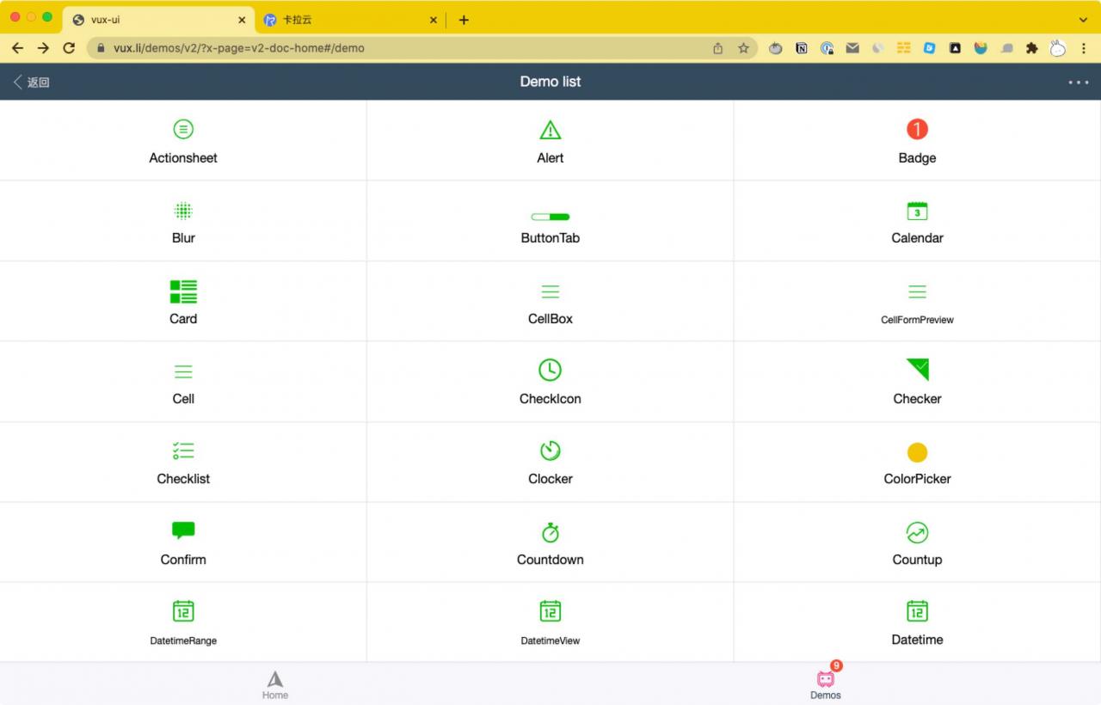
Task: Click the red Badge icon
Action: [917, 129]
